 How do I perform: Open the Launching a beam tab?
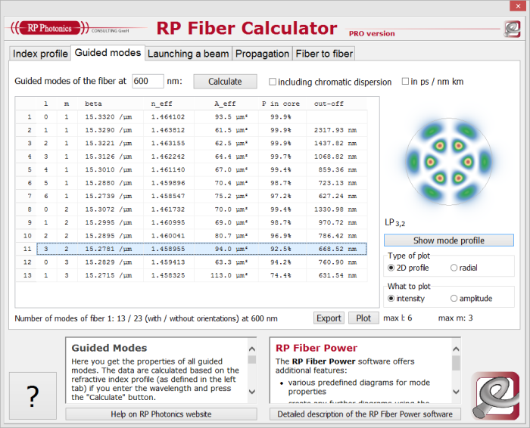coord(189,54)
